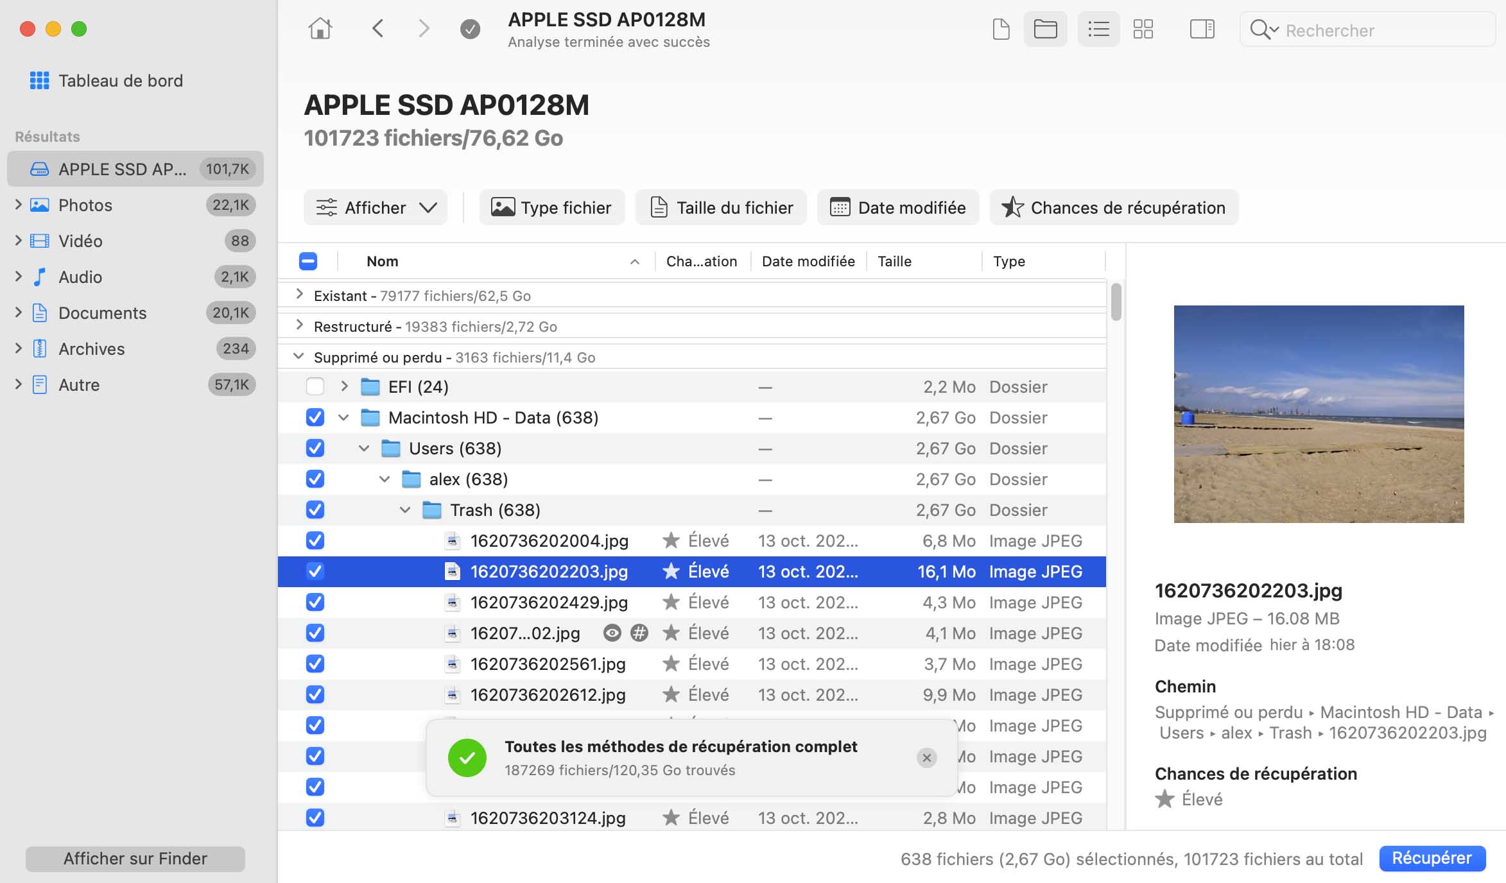Viewport: 1506px width, 883px height.
Task: Open Tableau de bord dashboard
Action: pyautogui.click(x=107, y=80)
